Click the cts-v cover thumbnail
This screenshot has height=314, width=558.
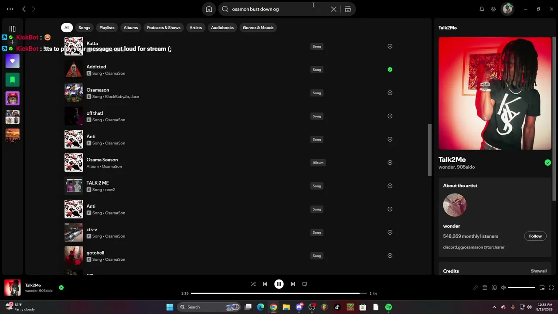pos(74,232)
